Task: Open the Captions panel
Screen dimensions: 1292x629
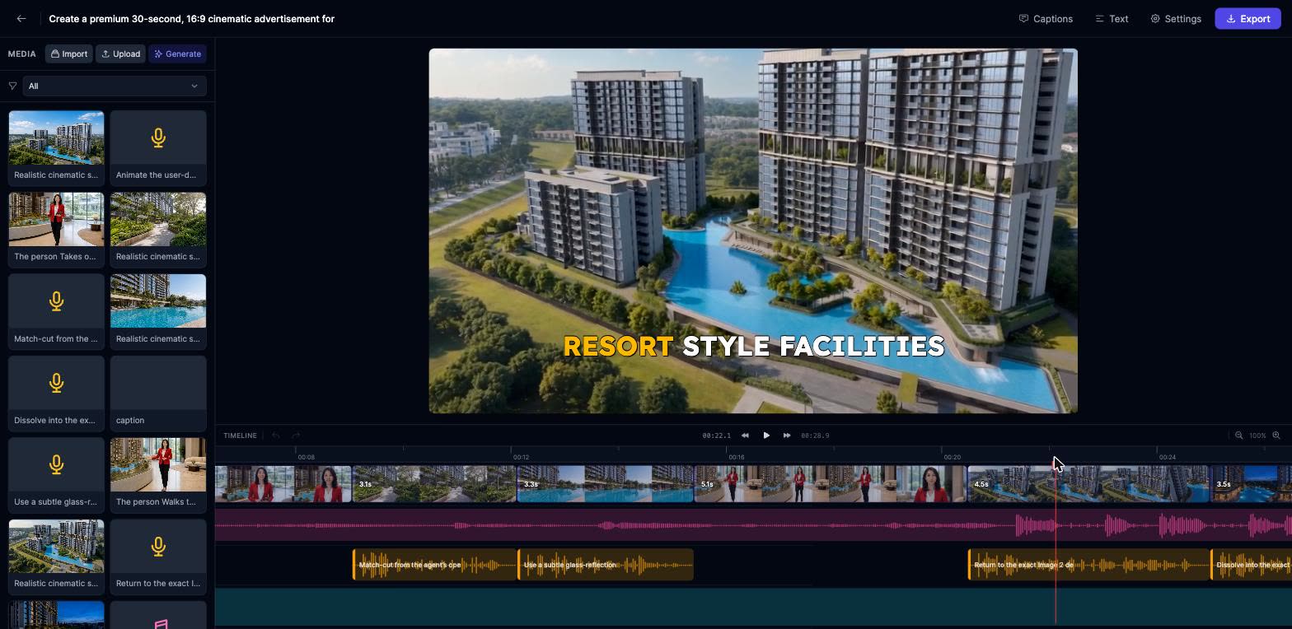Action: (1046, 19)
